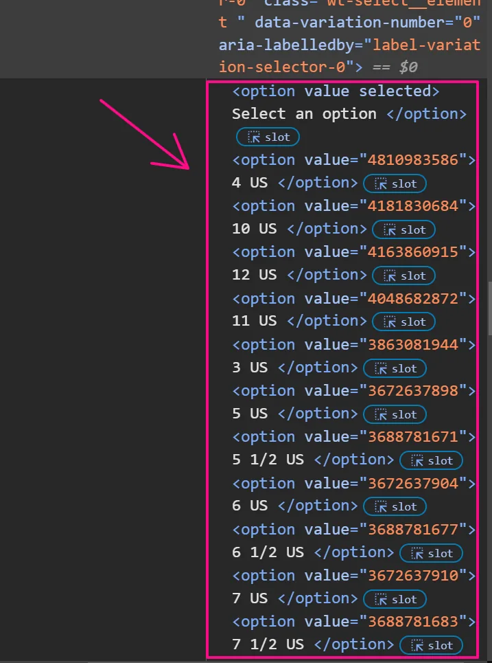Click the slot badge next to 3 US
Image resolution: width=492 pixels, height=663 pixels.
pyautogui.click(x=395, y=368)
